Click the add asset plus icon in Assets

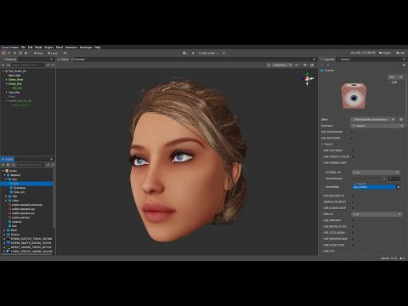[x=3, y=165]
